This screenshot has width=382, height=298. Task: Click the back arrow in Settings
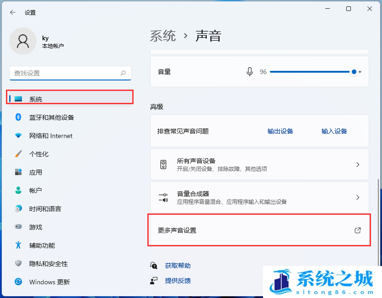click(12, 13)
